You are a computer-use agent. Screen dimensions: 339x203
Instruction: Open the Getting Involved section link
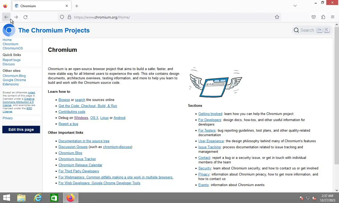[x=210, y=114]
